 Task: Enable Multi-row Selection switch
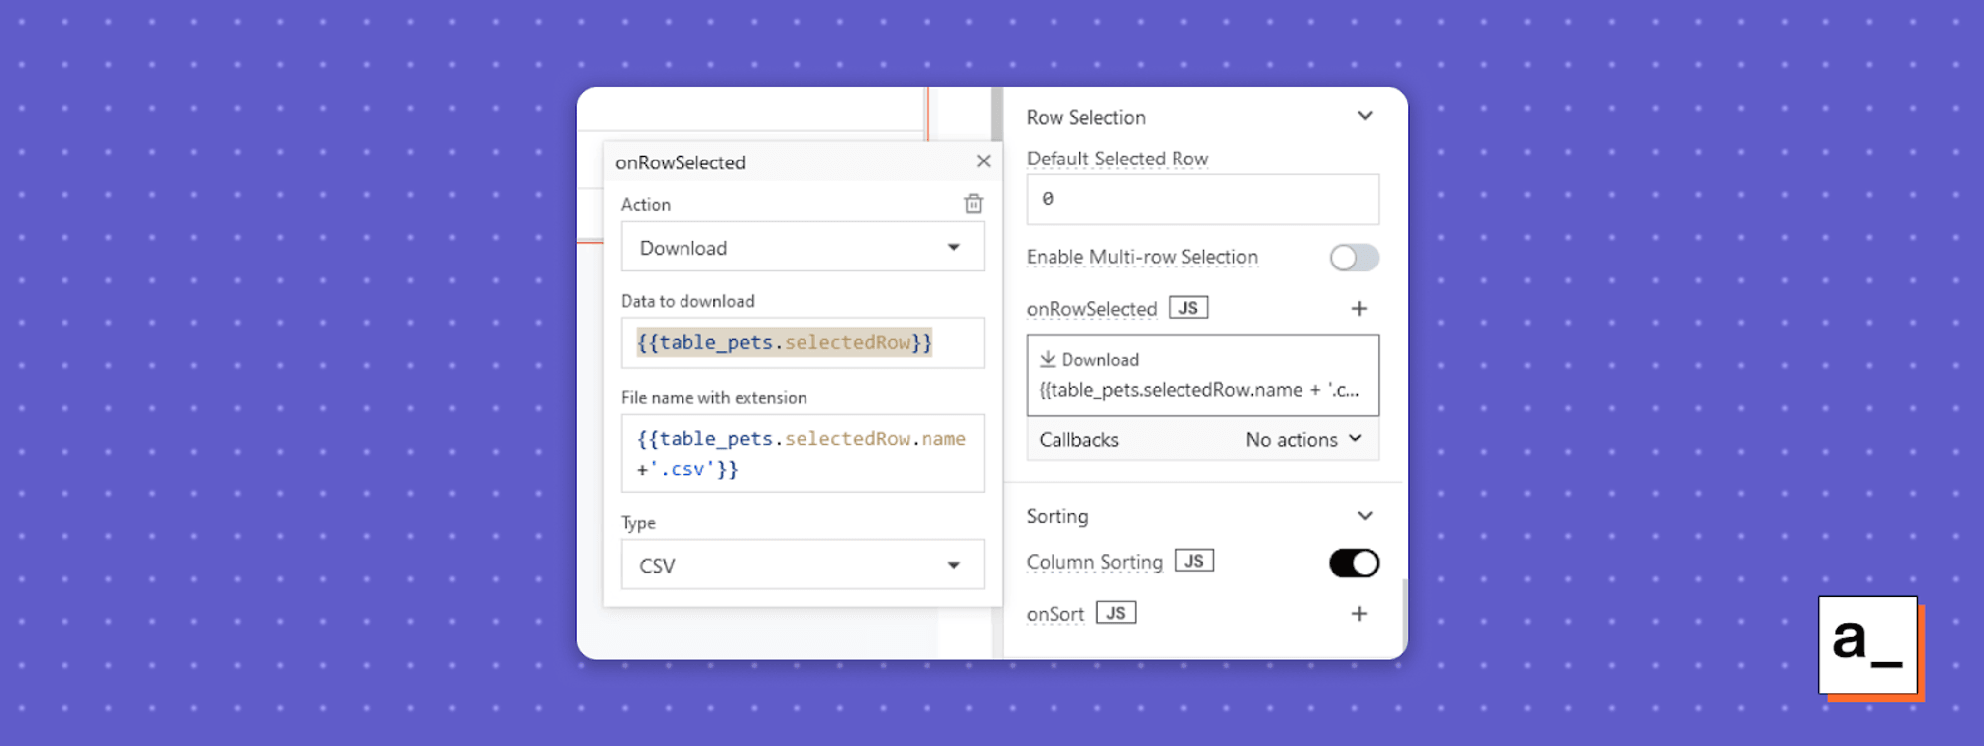click(1354, 258)
